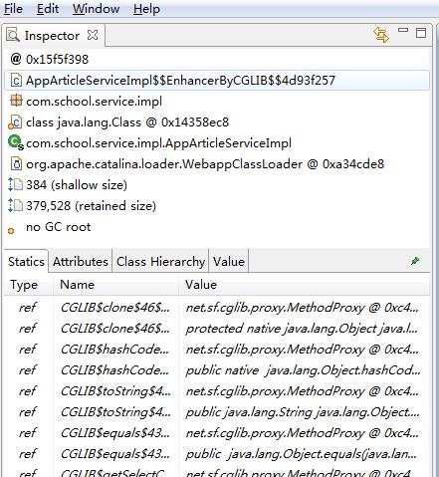Select the first CGLIB$clone$46$ row

[217, 308]
